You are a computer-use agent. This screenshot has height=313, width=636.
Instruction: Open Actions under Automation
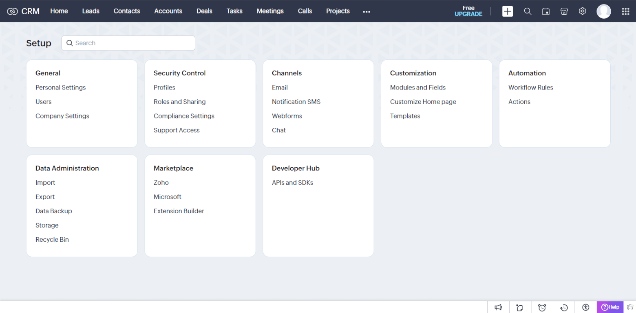point(519,102)
